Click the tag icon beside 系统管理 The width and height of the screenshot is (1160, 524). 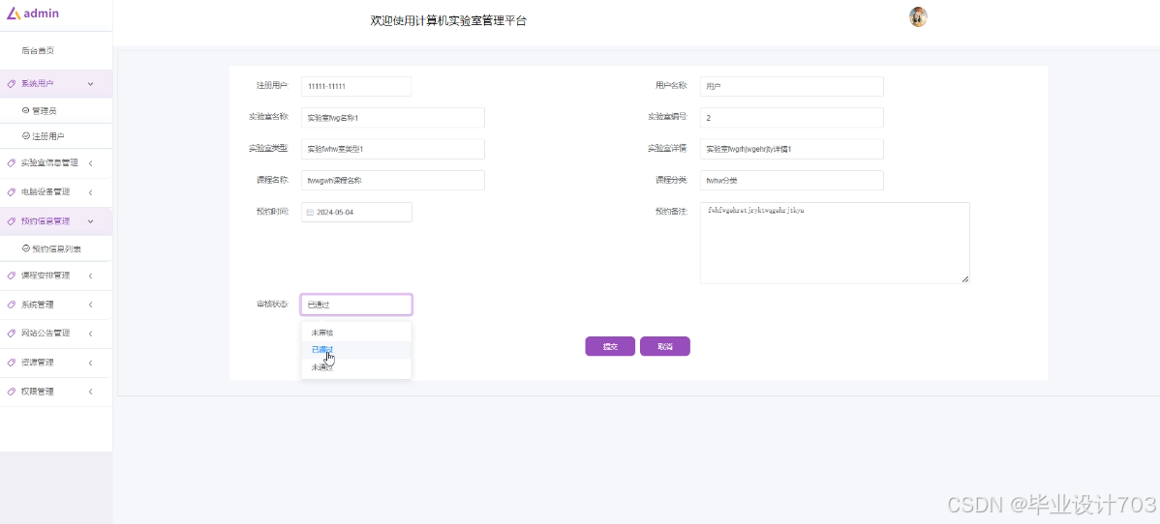coord(11,305)
